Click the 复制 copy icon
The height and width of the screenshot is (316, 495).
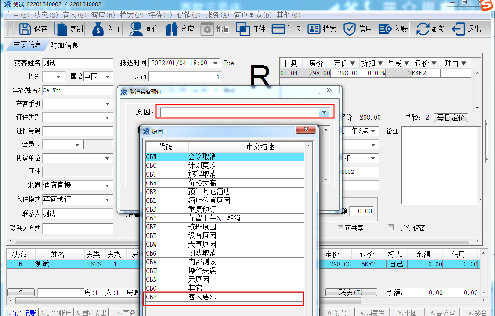click(x=60, y=29)
